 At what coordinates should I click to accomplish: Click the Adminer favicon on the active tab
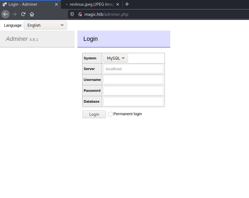(x=5, y=4)
